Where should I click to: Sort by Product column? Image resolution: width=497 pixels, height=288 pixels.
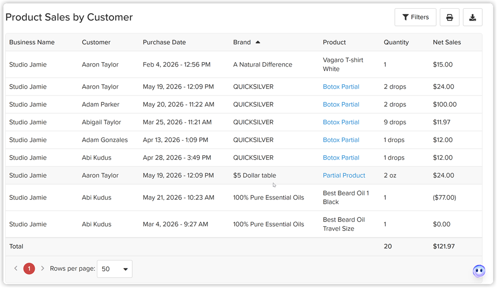334,42
